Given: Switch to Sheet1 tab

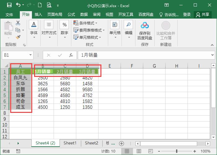Looking at the screenshot, I should coord(70,143).
